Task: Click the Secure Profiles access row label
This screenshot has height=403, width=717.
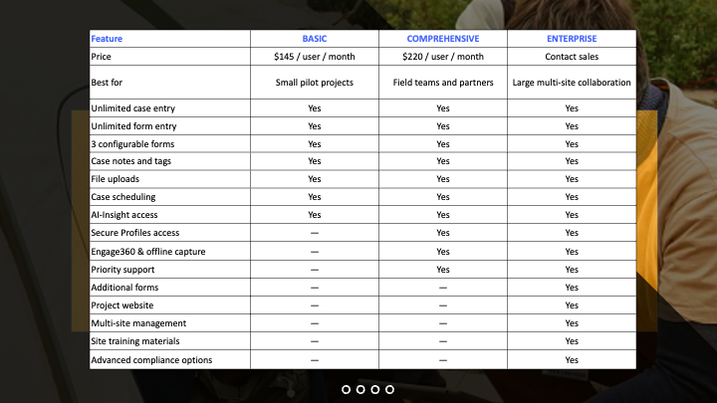Action: point(134,233)
